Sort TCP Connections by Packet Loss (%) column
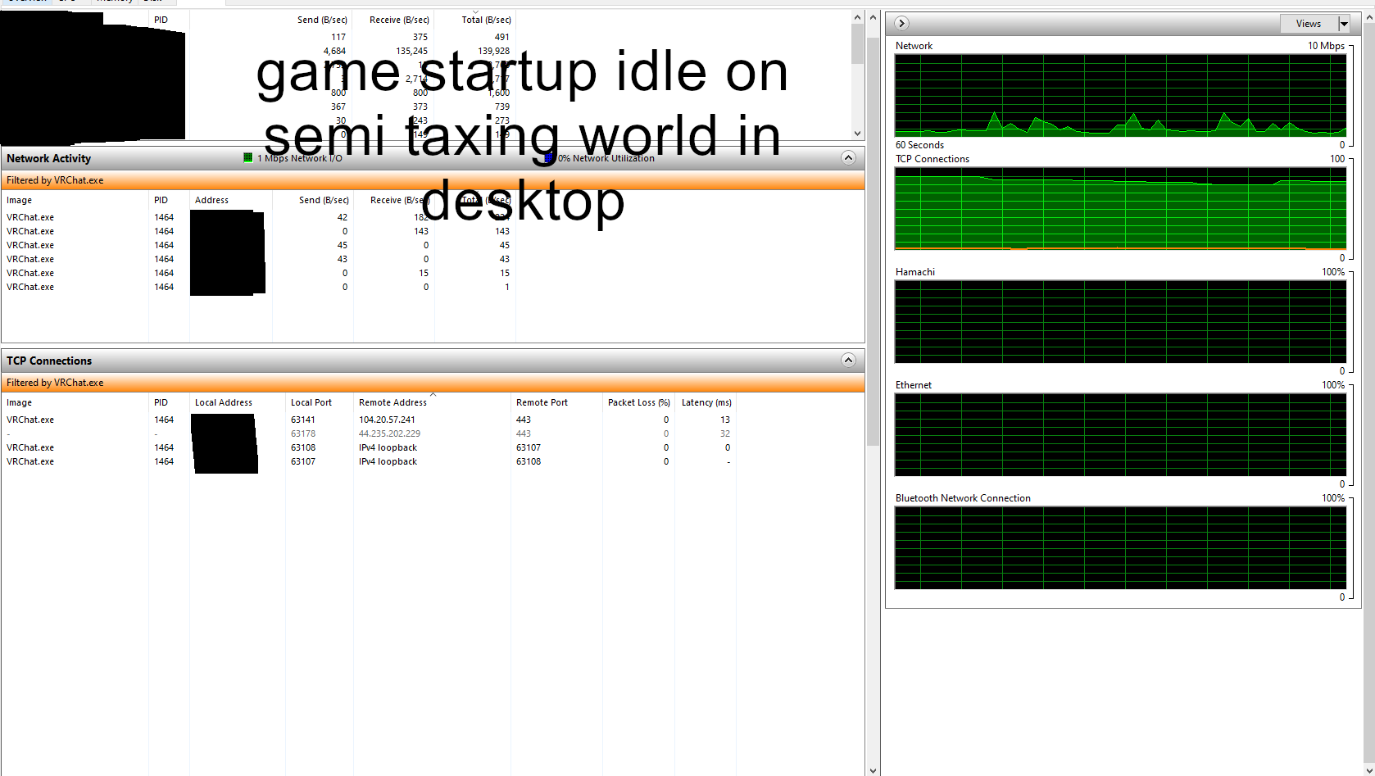This screenshot has height=776, width=1375. point(639,402)
